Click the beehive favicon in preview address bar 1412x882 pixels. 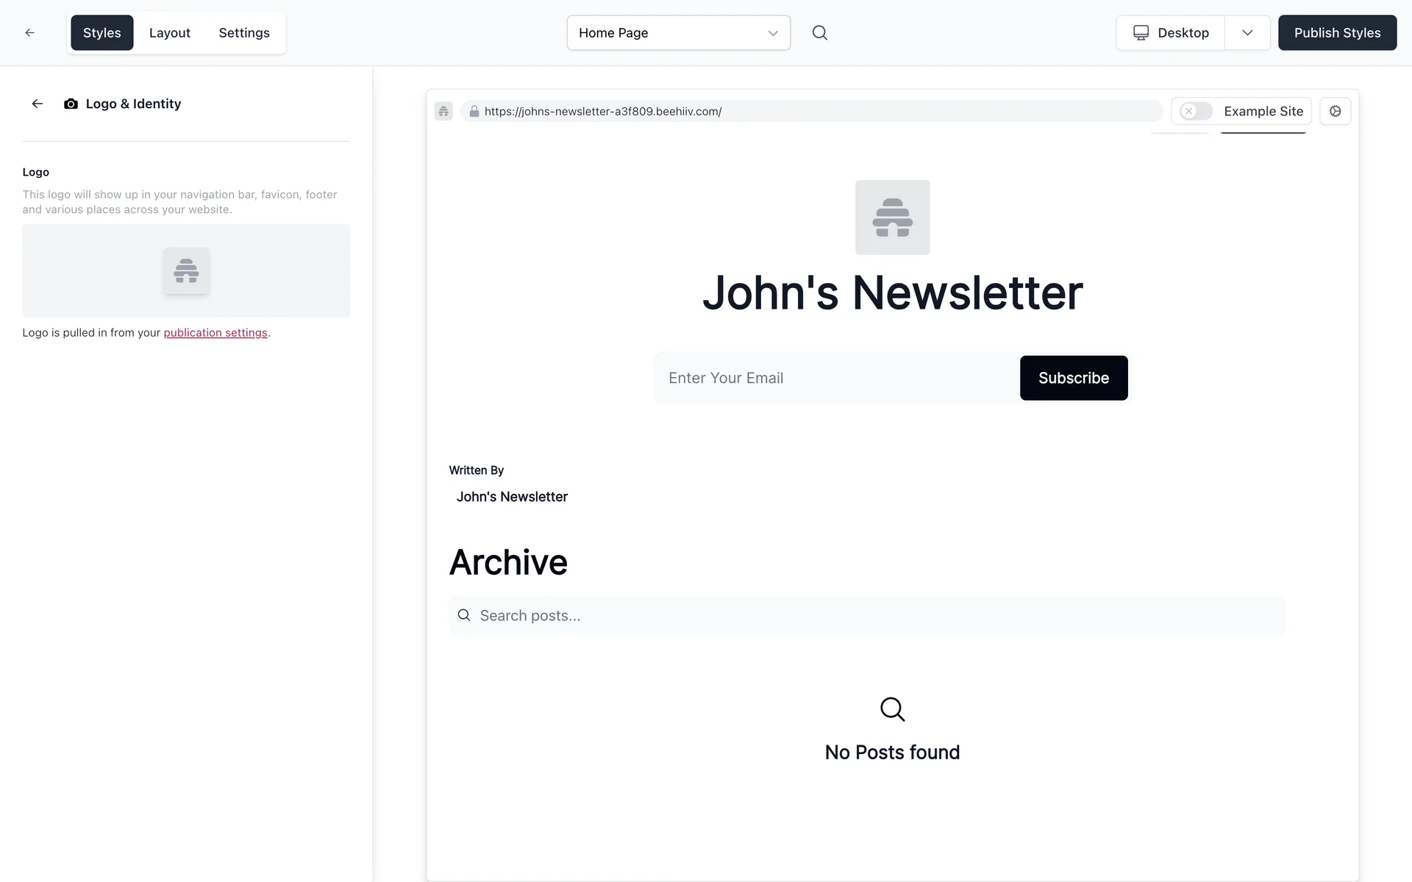(x=443, y=111)
